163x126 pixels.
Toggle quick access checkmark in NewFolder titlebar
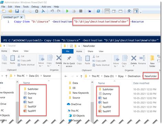click(71, 46)
